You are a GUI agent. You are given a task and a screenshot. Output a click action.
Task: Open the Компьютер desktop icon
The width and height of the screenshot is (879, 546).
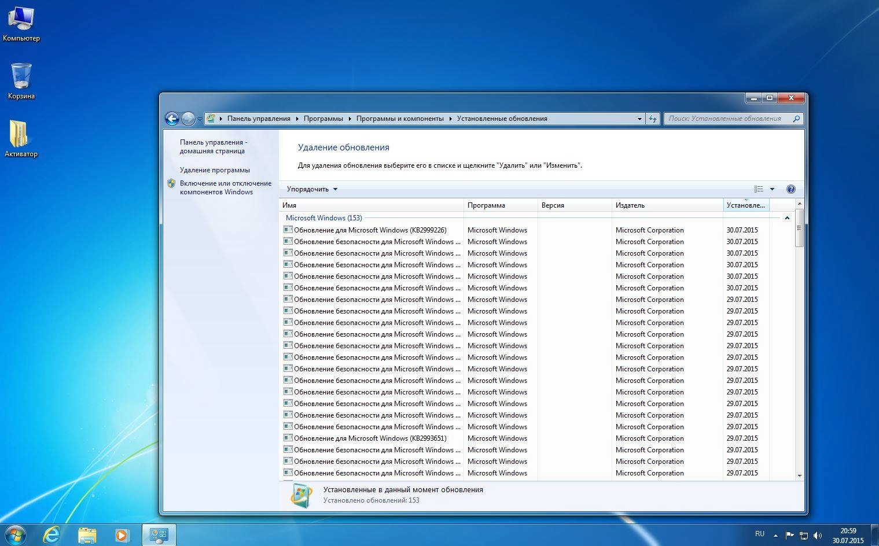click(21, 24)
